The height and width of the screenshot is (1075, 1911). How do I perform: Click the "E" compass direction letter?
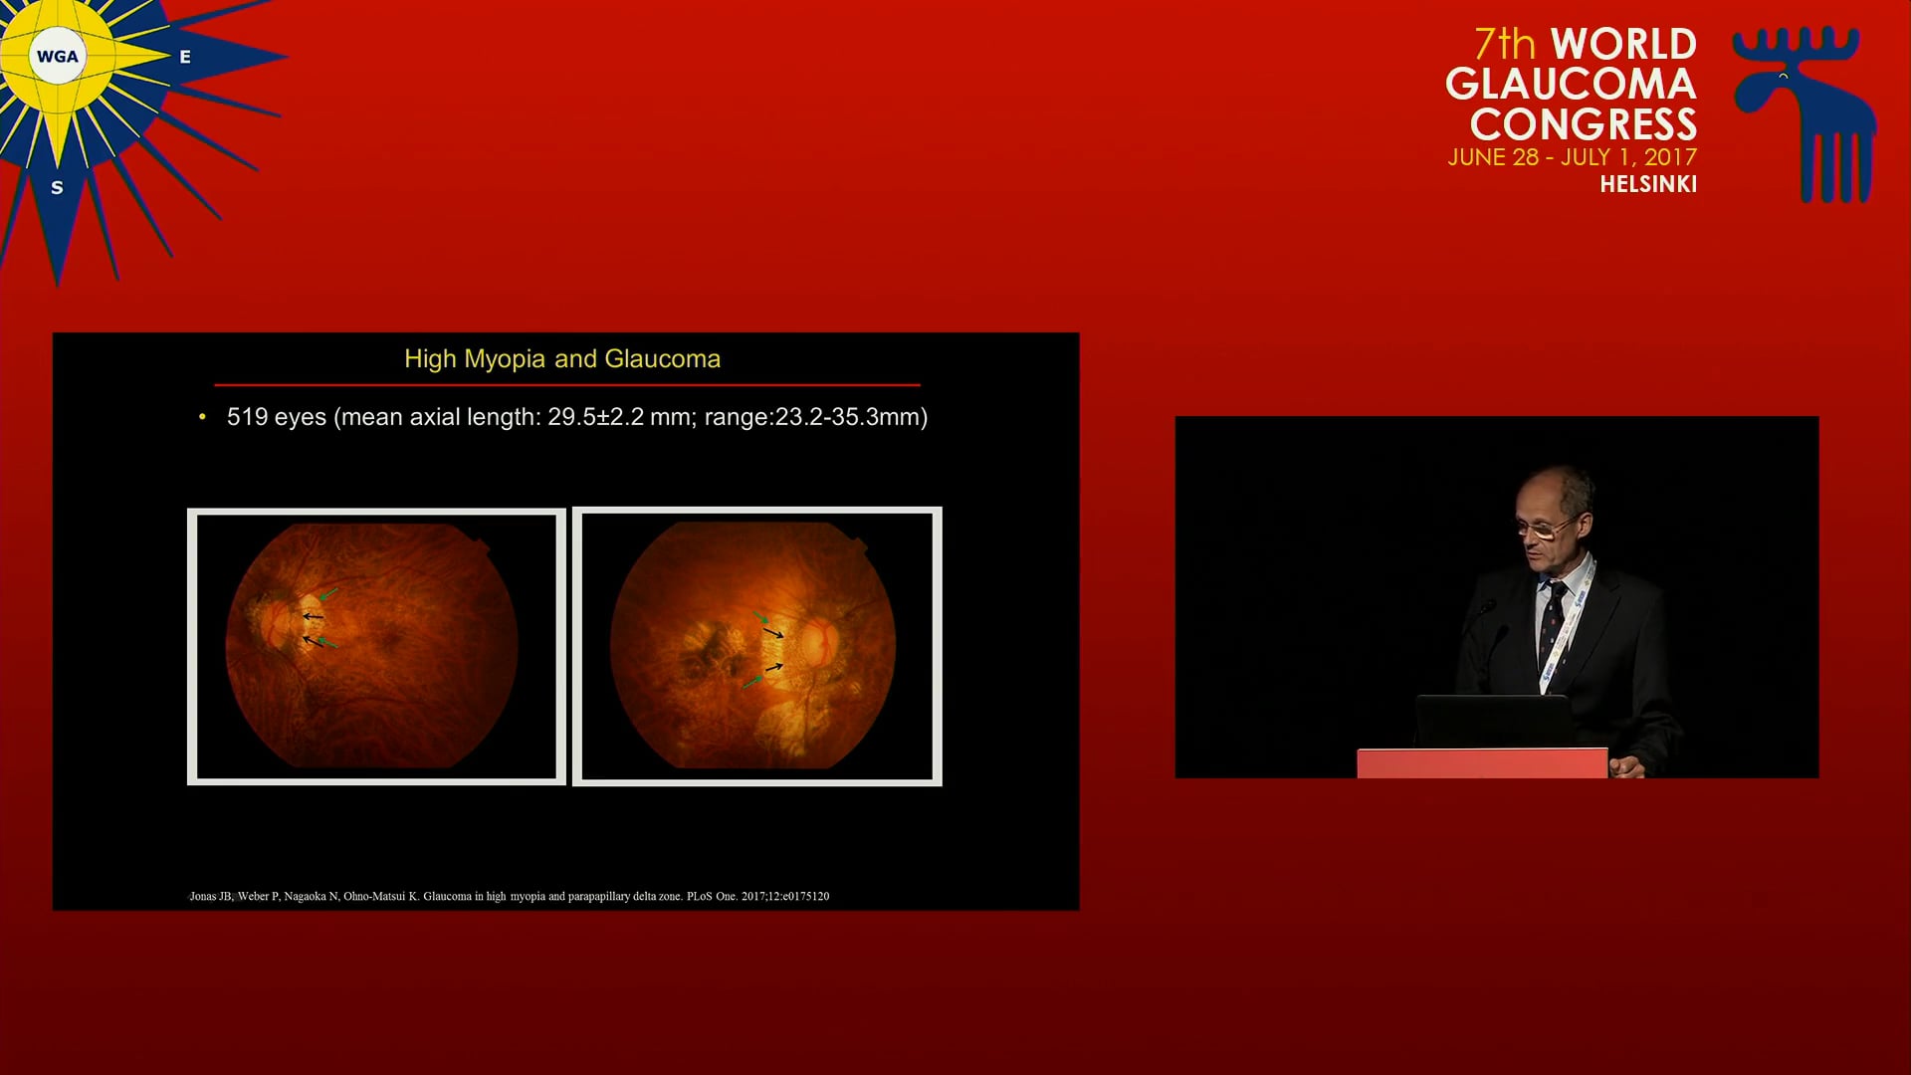(x=185, y=58)
